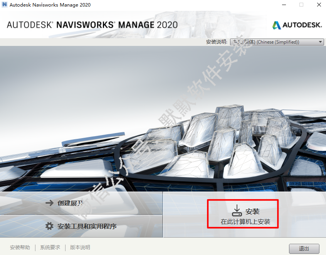The height and width of the screenshot is (255, 326).
Task: Click the right-arrow icon beside 创建展开
Action: coord(49,203)
